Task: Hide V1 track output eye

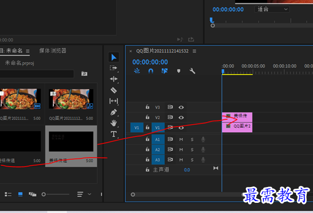Action: tap(181, 128)
